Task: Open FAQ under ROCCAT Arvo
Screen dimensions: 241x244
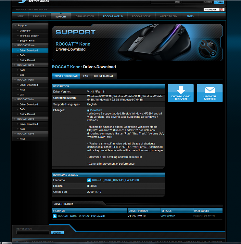Action: [x=22, y=129]
